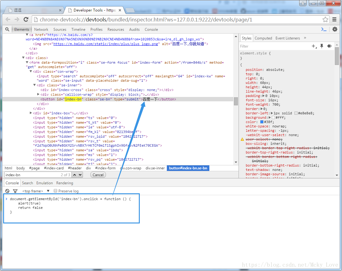Select #index-form in the breadcrumb

pos(105,168)
